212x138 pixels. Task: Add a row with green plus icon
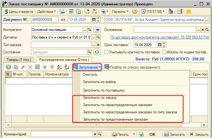coord(9,67)
